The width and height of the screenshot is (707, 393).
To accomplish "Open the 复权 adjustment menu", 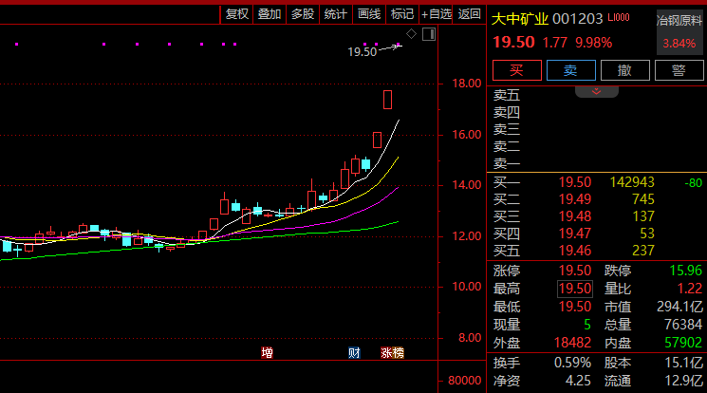I will [x=236, y=14].
